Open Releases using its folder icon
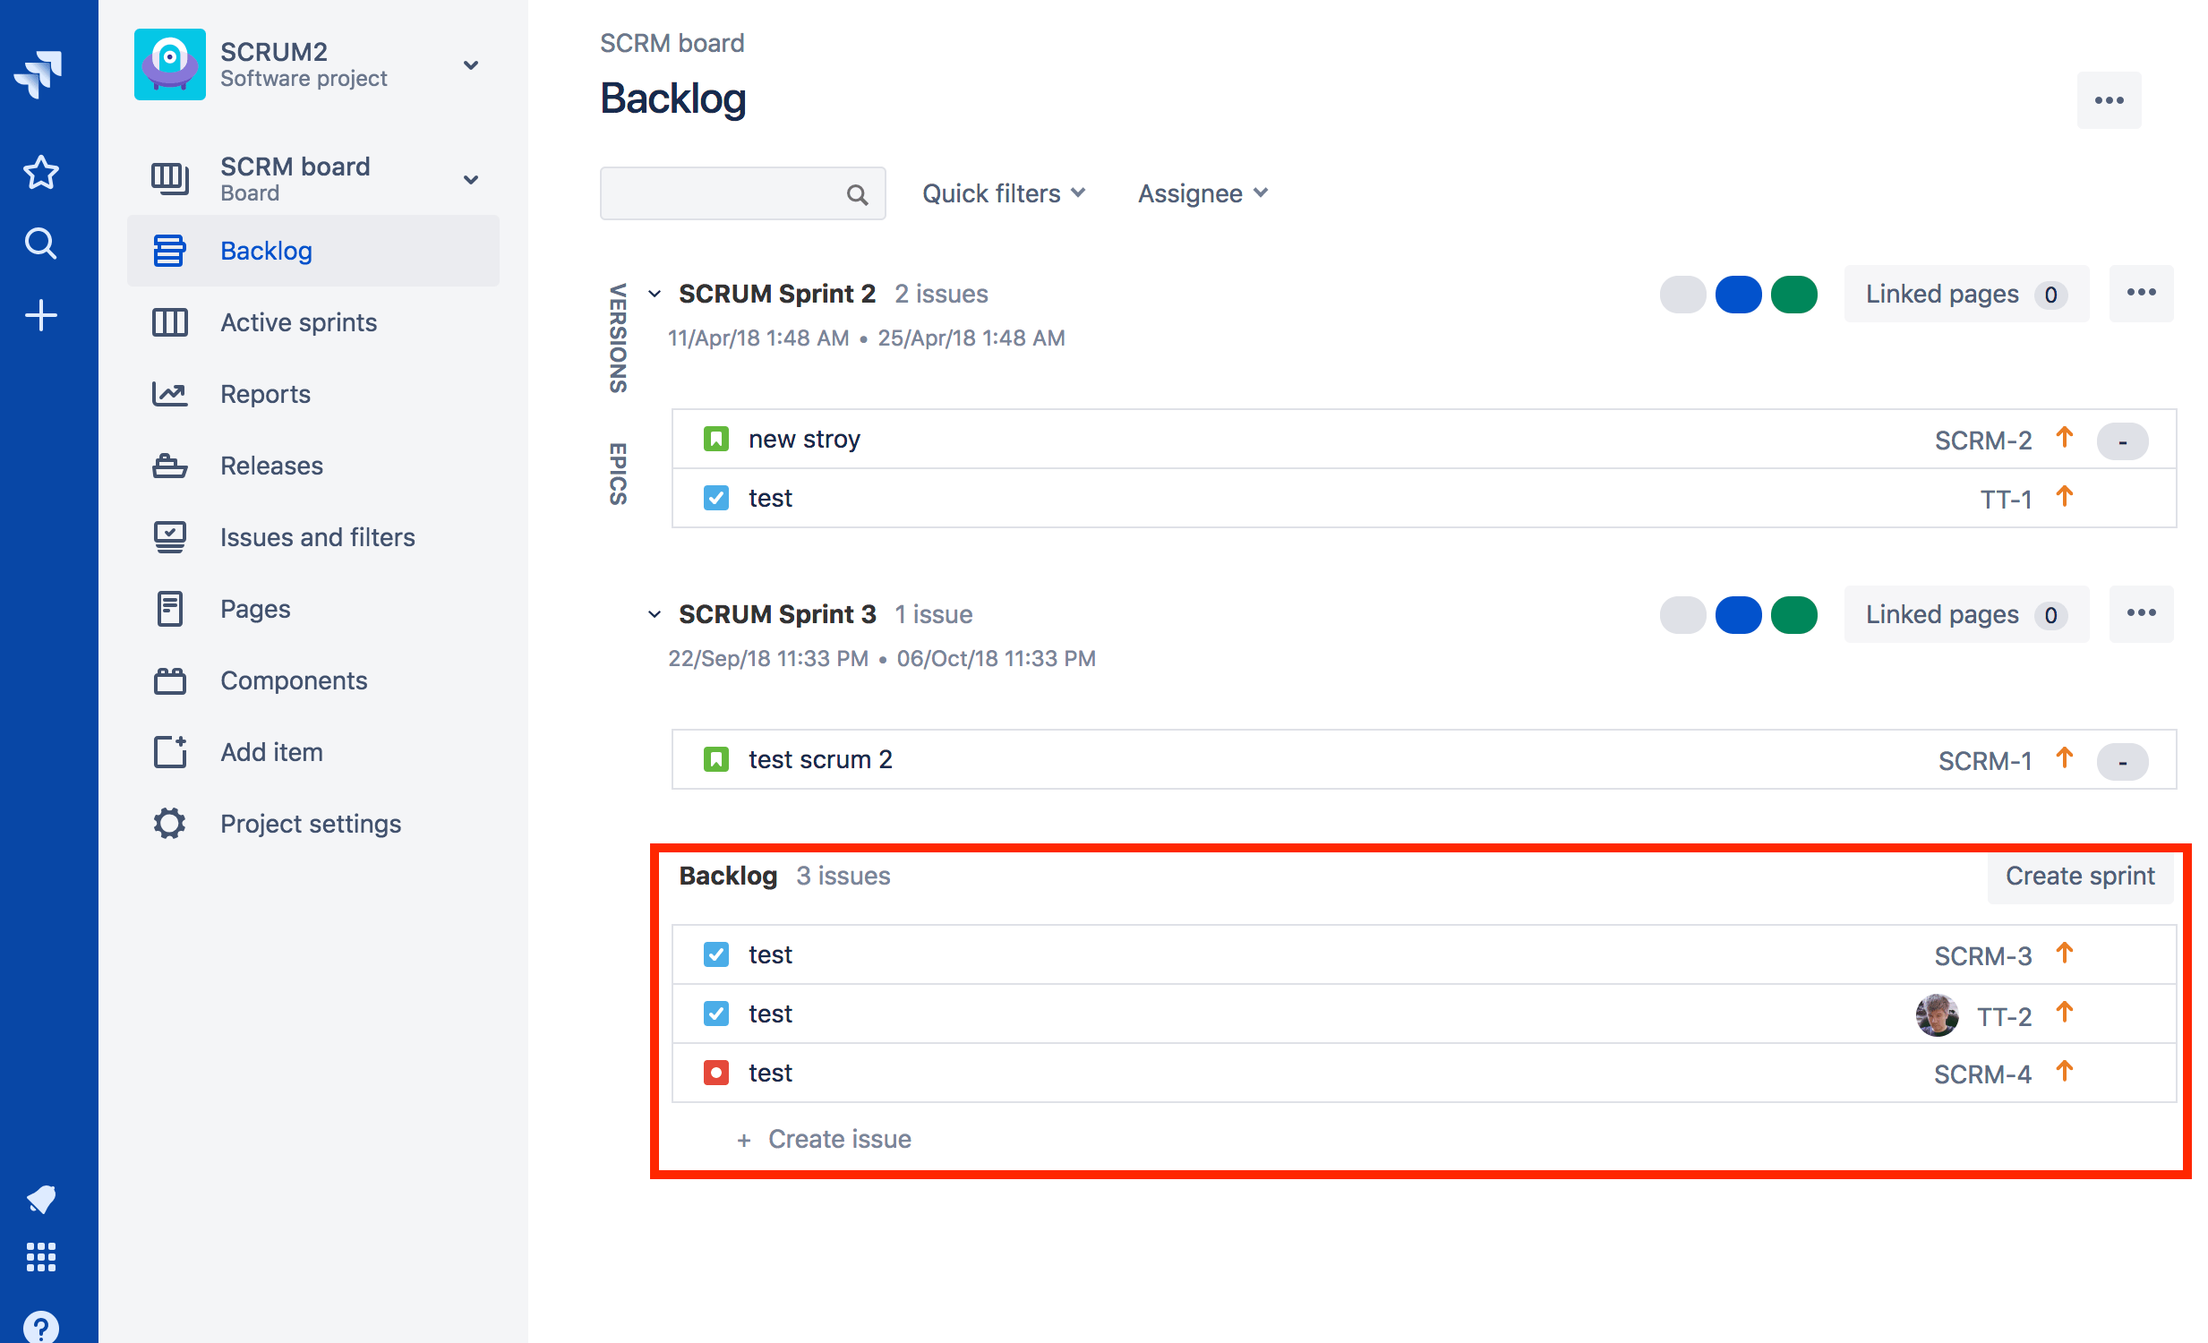Screen dimensions: 2208x1343 (x=169, y=465)
